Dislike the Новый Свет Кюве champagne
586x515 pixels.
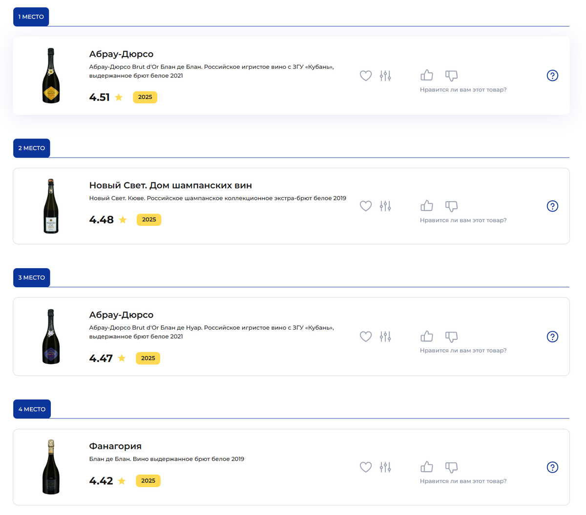pos(451,206)
